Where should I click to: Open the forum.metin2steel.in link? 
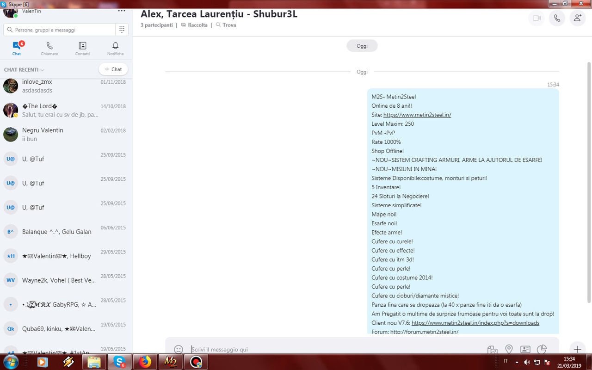(x=424, y=332)
